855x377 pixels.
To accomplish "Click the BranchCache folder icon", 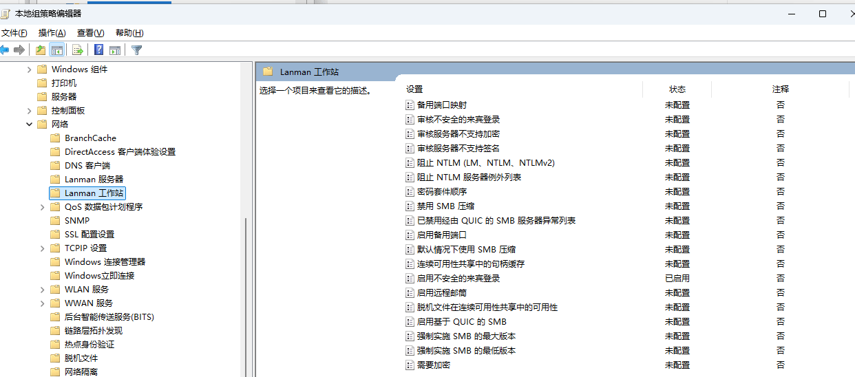I will pos(55,138).
